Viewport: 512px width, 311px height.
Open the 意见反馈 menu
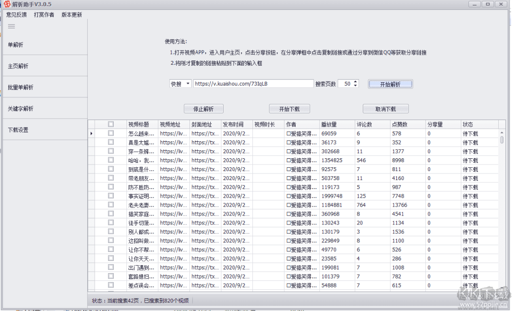17,15
